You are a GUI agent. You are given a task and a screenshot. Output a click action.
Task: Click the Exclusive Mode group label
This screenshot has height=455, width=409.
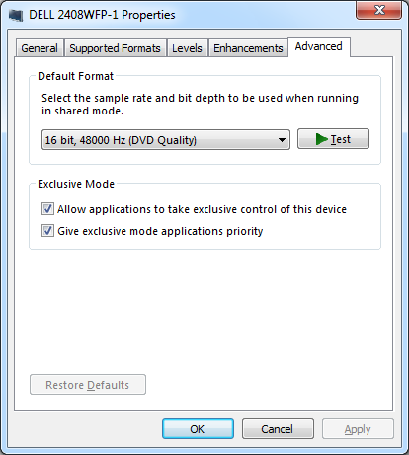point(76,184)
